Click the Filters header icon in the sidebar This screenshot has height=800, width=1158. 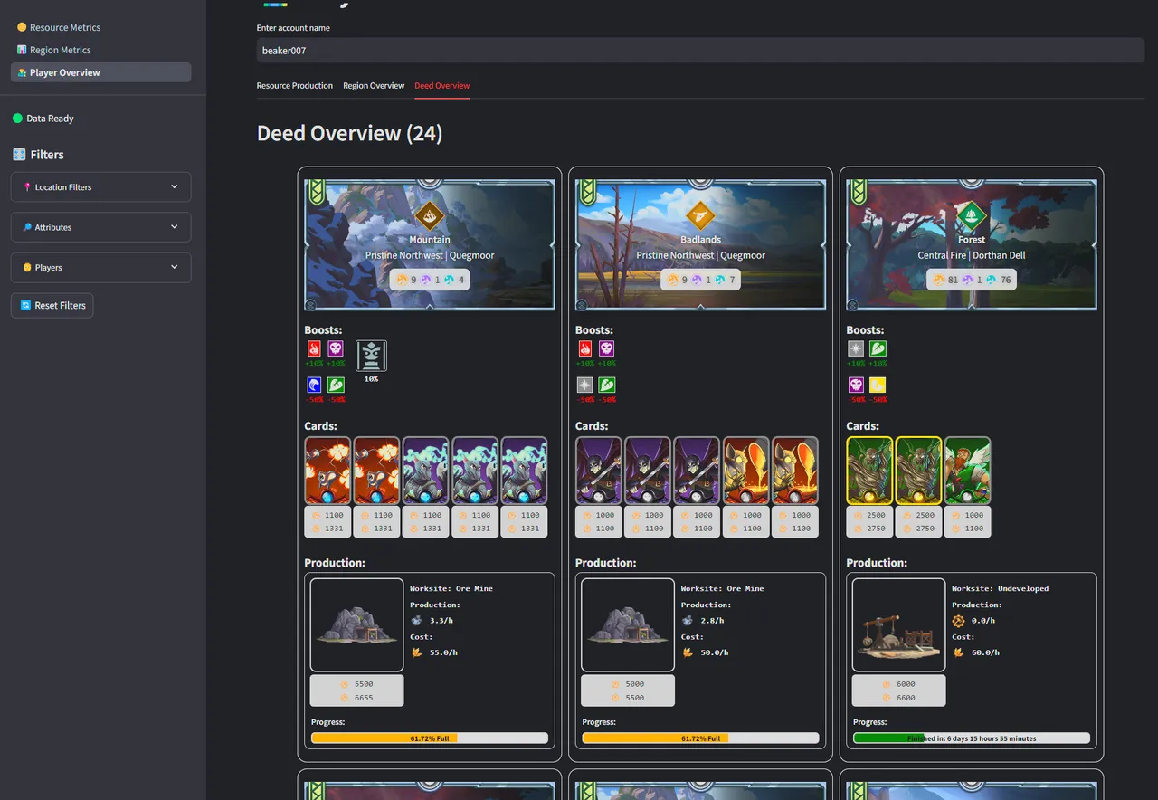[x=19, y=155]
